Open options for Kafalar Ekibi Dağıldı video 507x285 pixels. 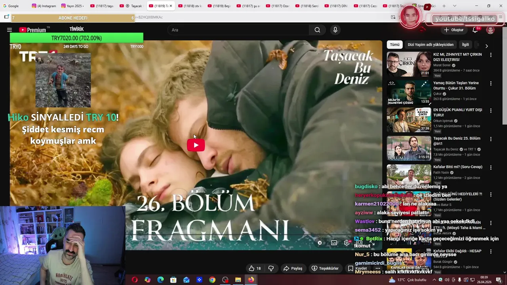[491, 251]
